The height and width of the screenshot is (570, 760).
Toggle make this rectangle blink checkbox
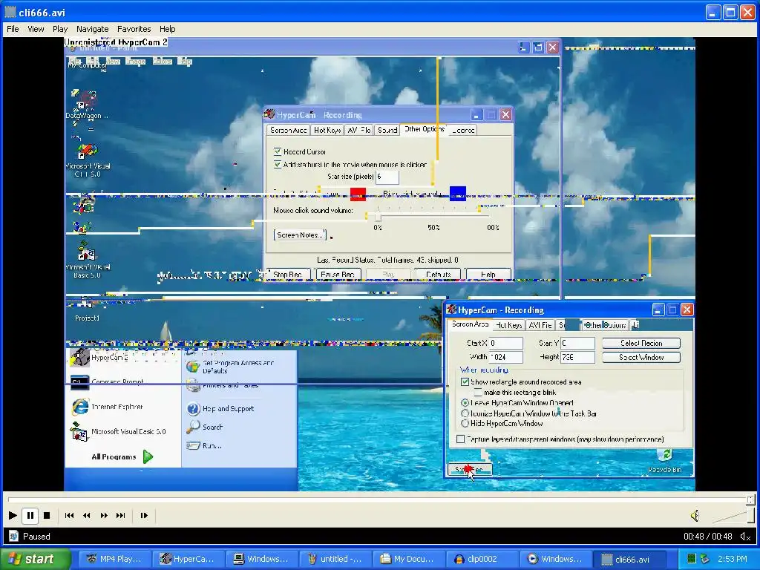click(478, 393)
